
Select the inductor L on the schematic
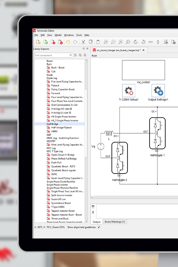point(109,133)
